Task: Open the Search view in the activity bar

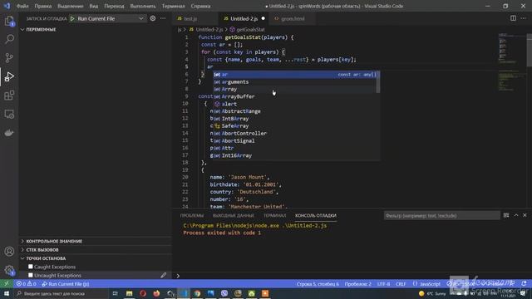Action: 9,39
